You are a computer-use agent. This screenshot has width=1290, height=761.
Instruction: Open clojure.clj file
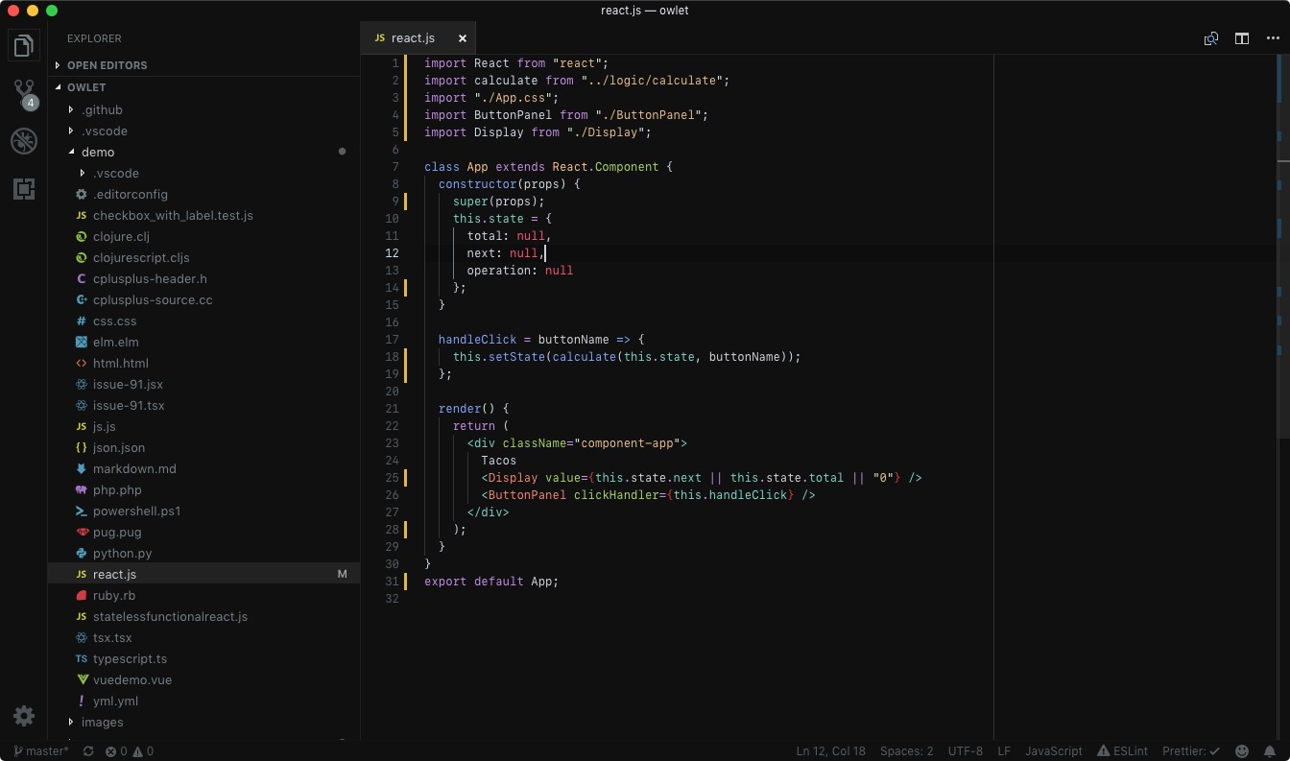click(203, 236)
